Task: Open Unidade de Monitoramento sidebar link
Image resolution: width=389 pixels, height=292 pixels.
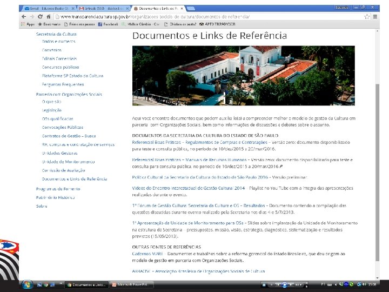Action: pos(68,162)
